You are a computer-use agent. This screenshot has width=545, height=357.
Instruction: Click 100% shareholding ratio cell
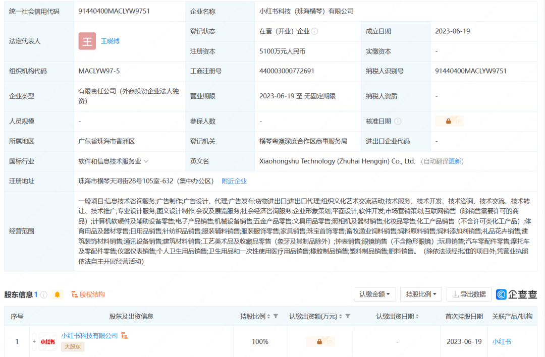260,342
